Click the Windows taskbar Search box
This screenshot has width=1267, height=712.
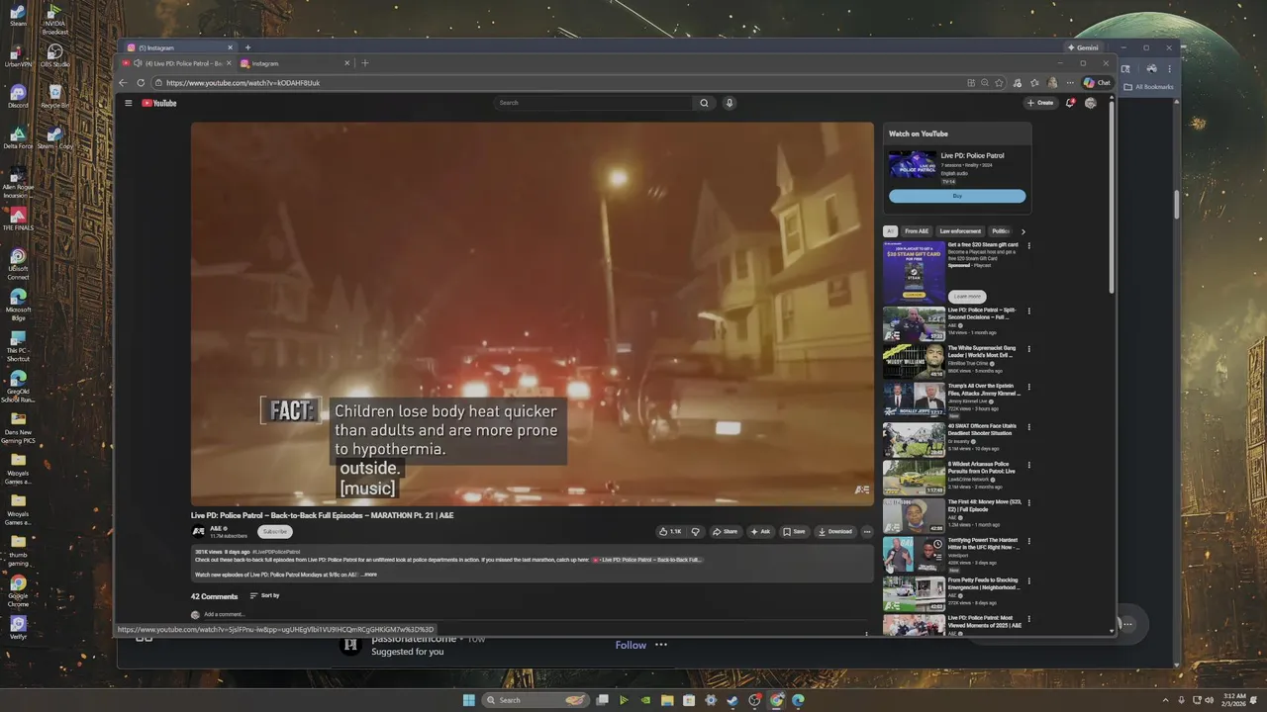(x=534, y=700)
